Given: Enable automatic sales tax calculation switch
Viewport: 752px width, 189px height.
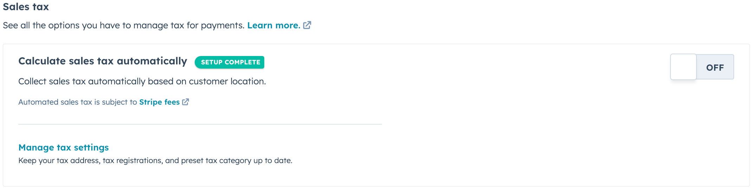Looking at the screenshot, I should (702, 67).
